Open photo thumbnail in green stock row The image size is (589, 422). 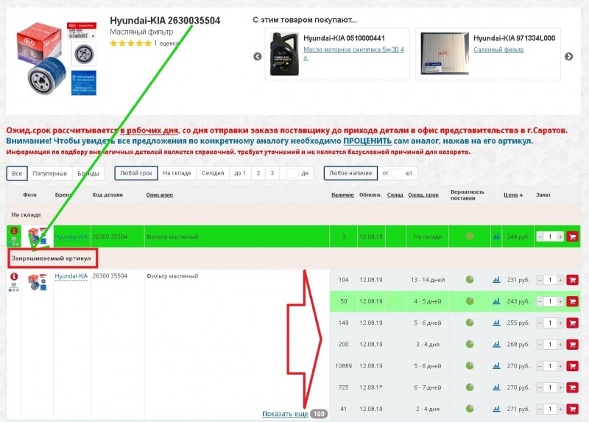coord(38,236)
